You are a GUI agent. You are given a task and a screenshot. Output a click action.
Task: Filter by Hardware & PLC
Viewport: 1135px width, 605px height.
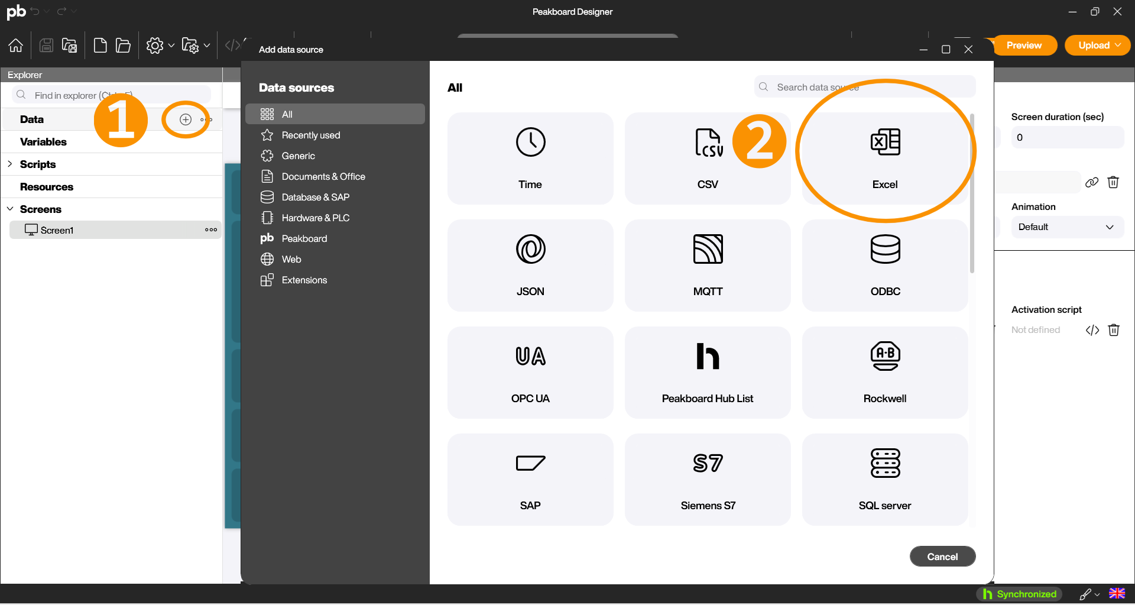pyautogui.click(x=335, y=218)
